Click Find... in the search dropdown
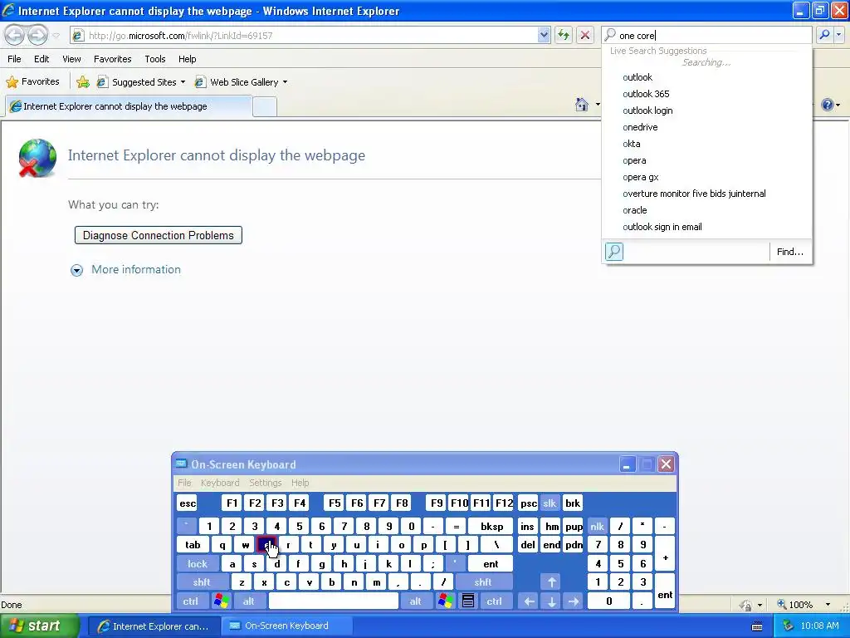850x638 pixels. [790, 252]
